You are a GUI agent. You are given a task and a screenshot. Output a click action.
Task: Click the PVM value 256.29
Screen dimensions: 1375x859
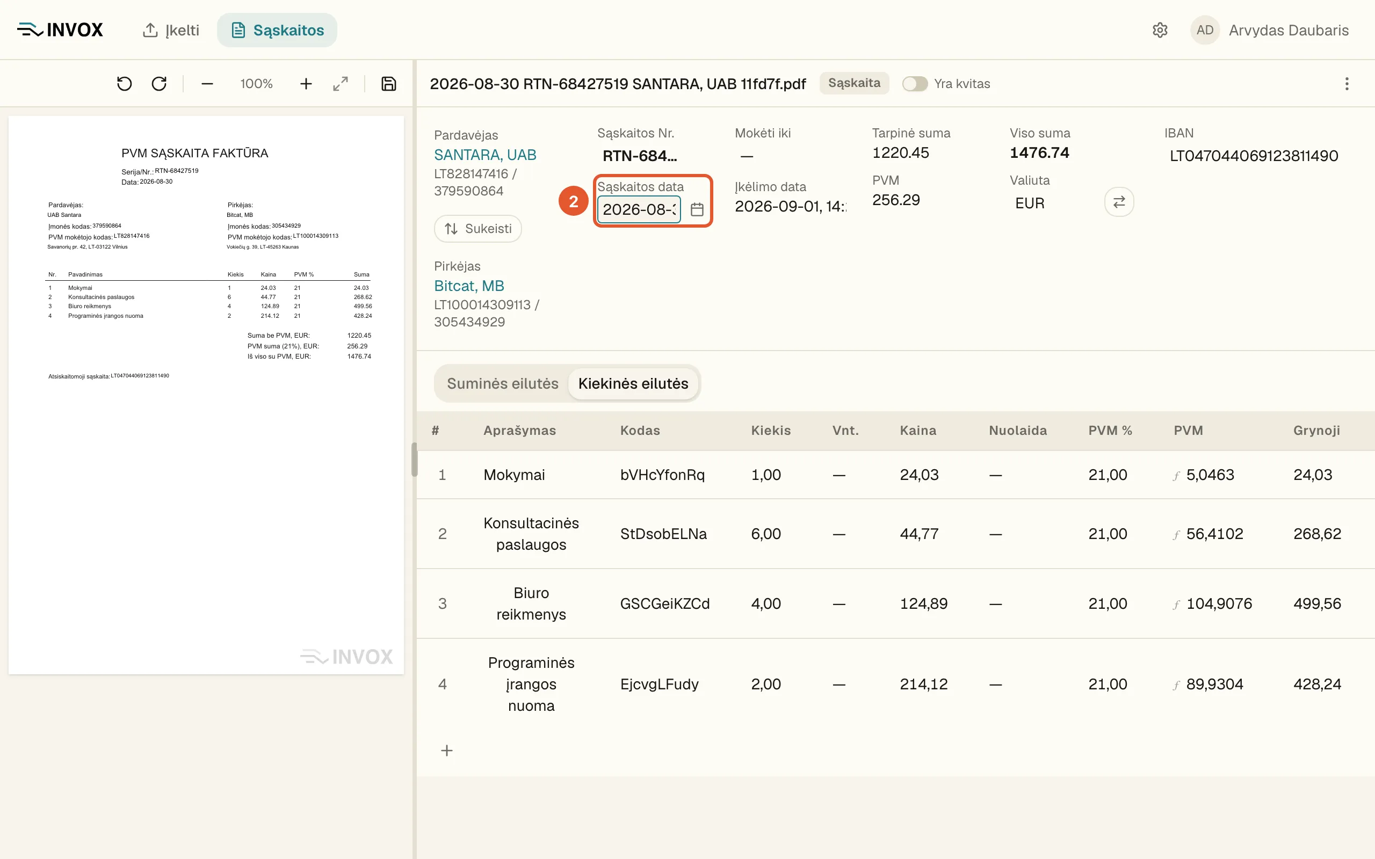coord(896,200)
